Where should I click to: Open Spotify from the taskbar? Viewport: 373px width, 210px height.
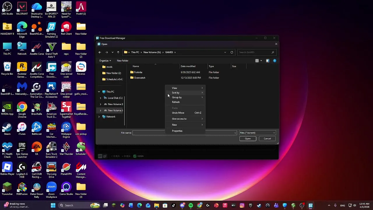(191, 205)
